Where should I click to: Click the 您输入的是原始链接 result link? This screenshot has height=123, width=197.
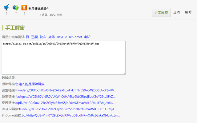(30, 84)
